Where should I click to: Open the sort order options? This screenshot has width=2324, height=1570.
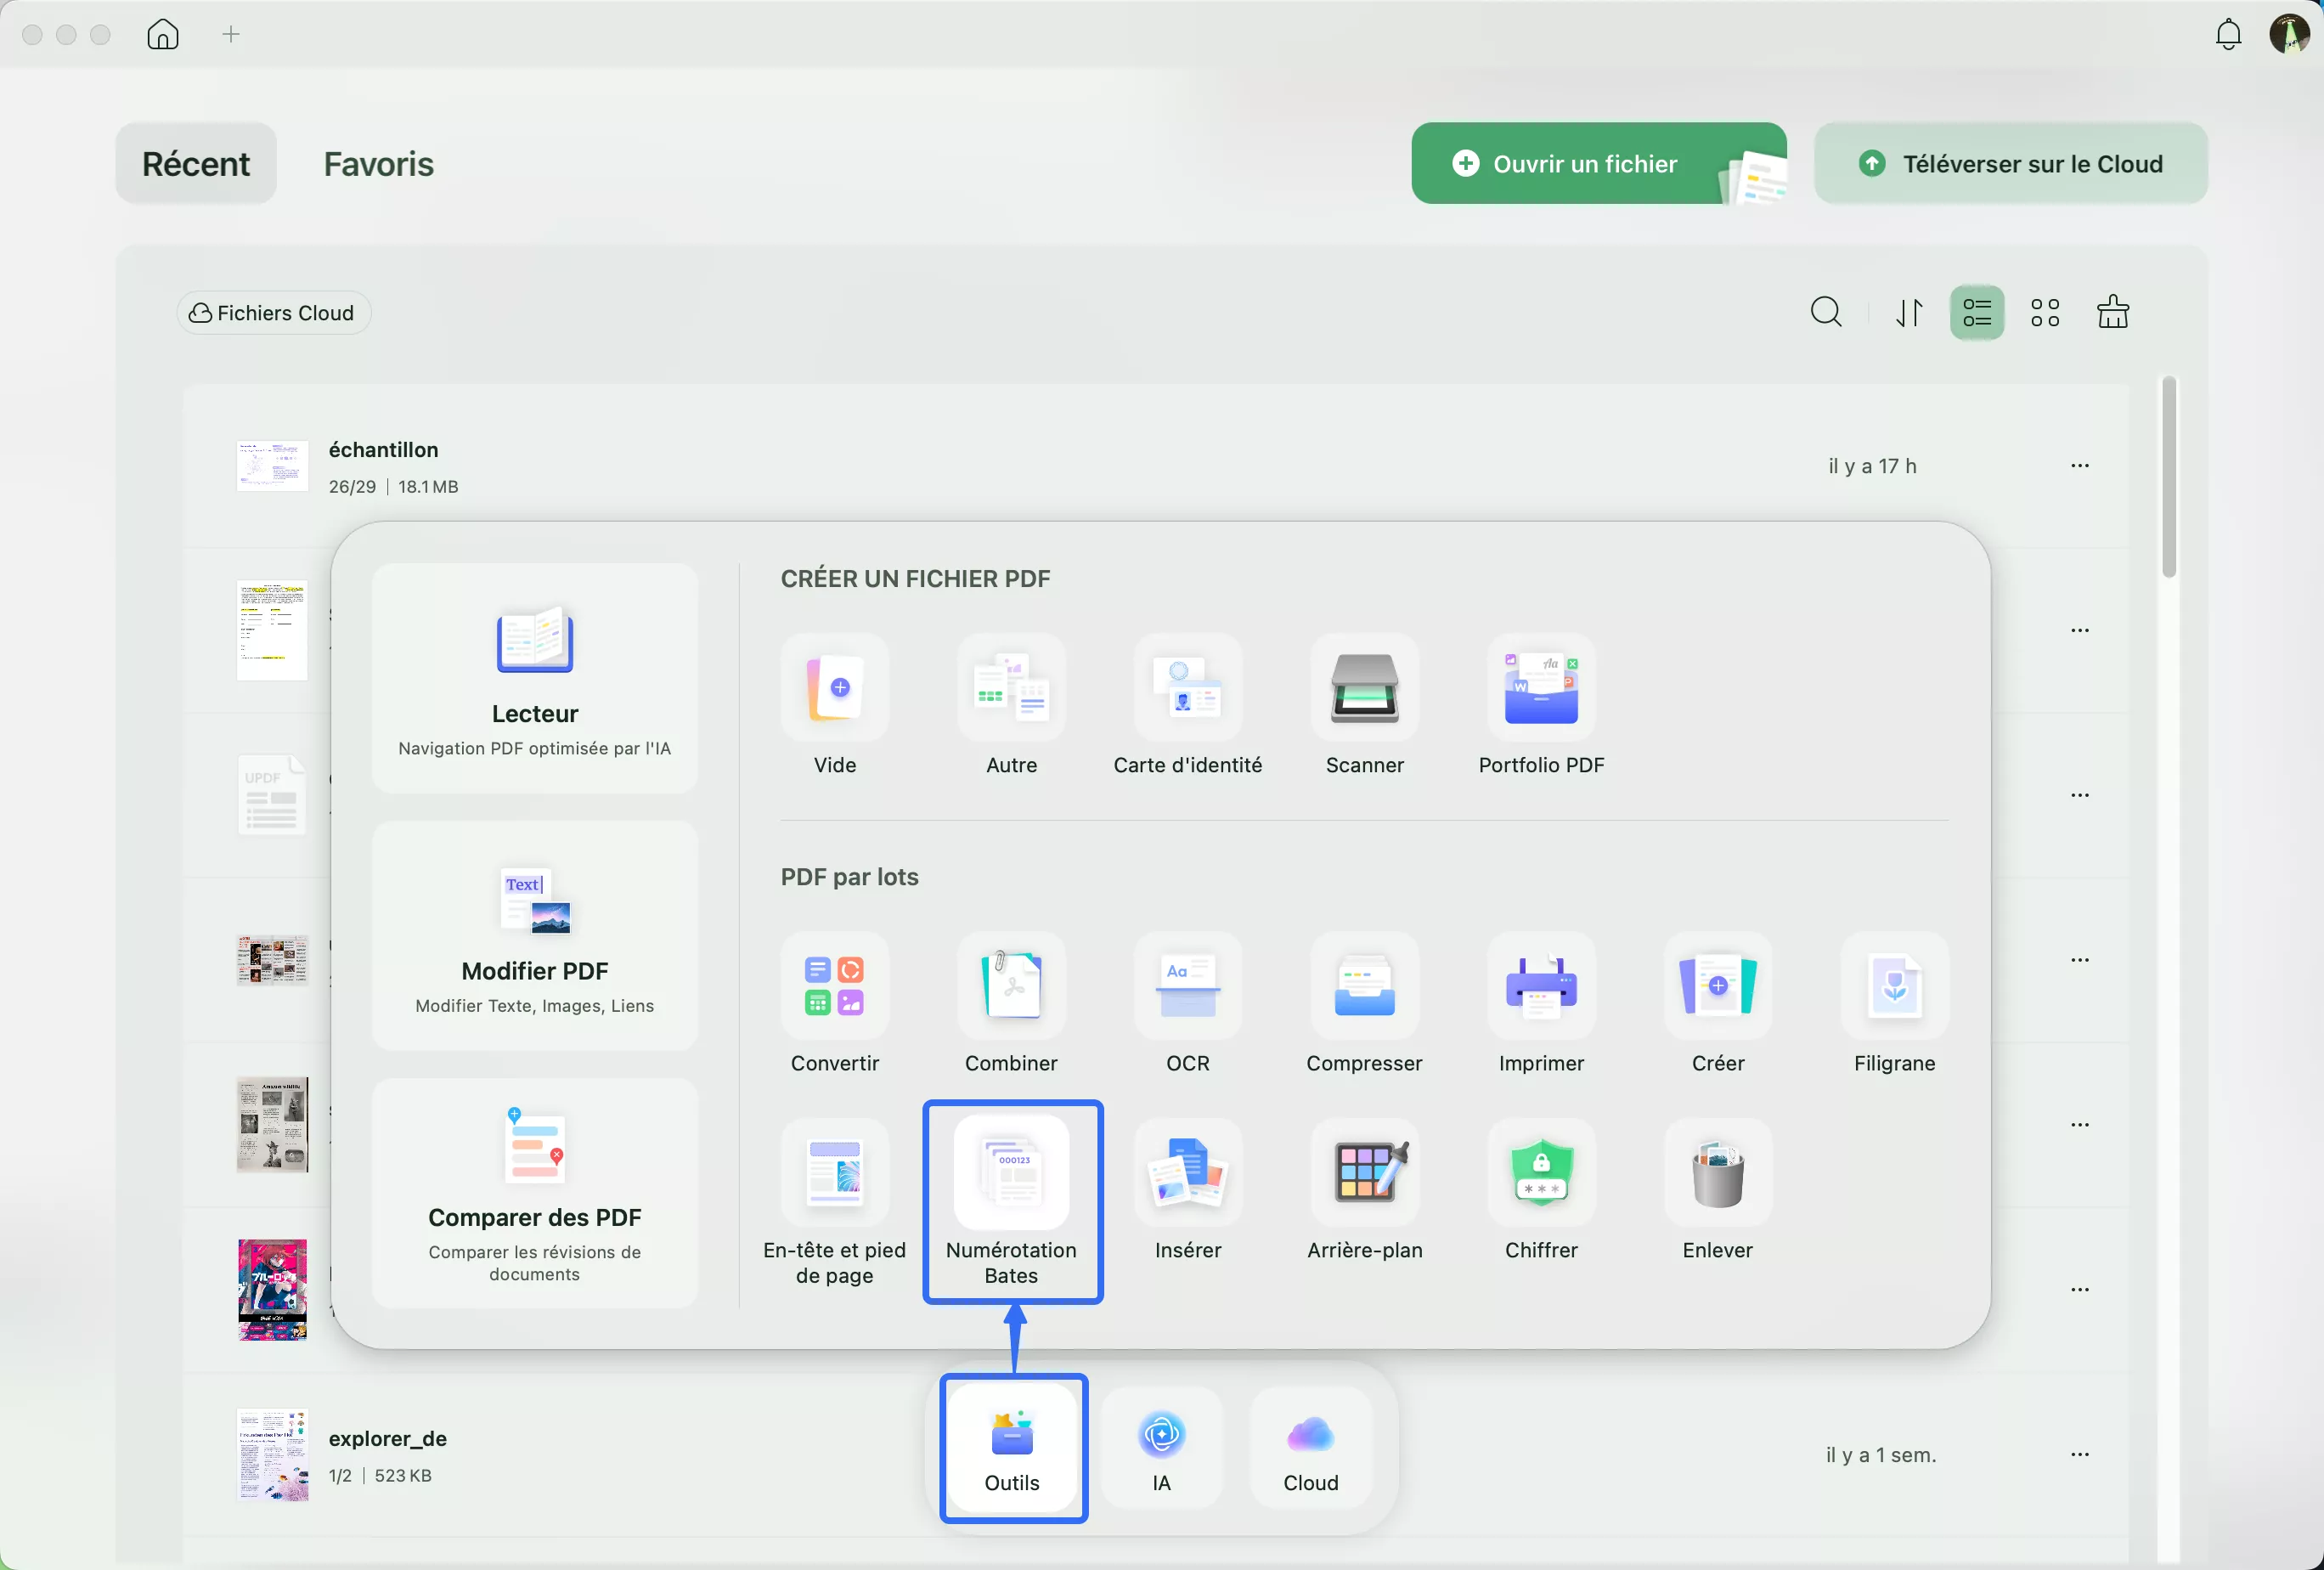pyautogui.click(x=1908, y=313)
